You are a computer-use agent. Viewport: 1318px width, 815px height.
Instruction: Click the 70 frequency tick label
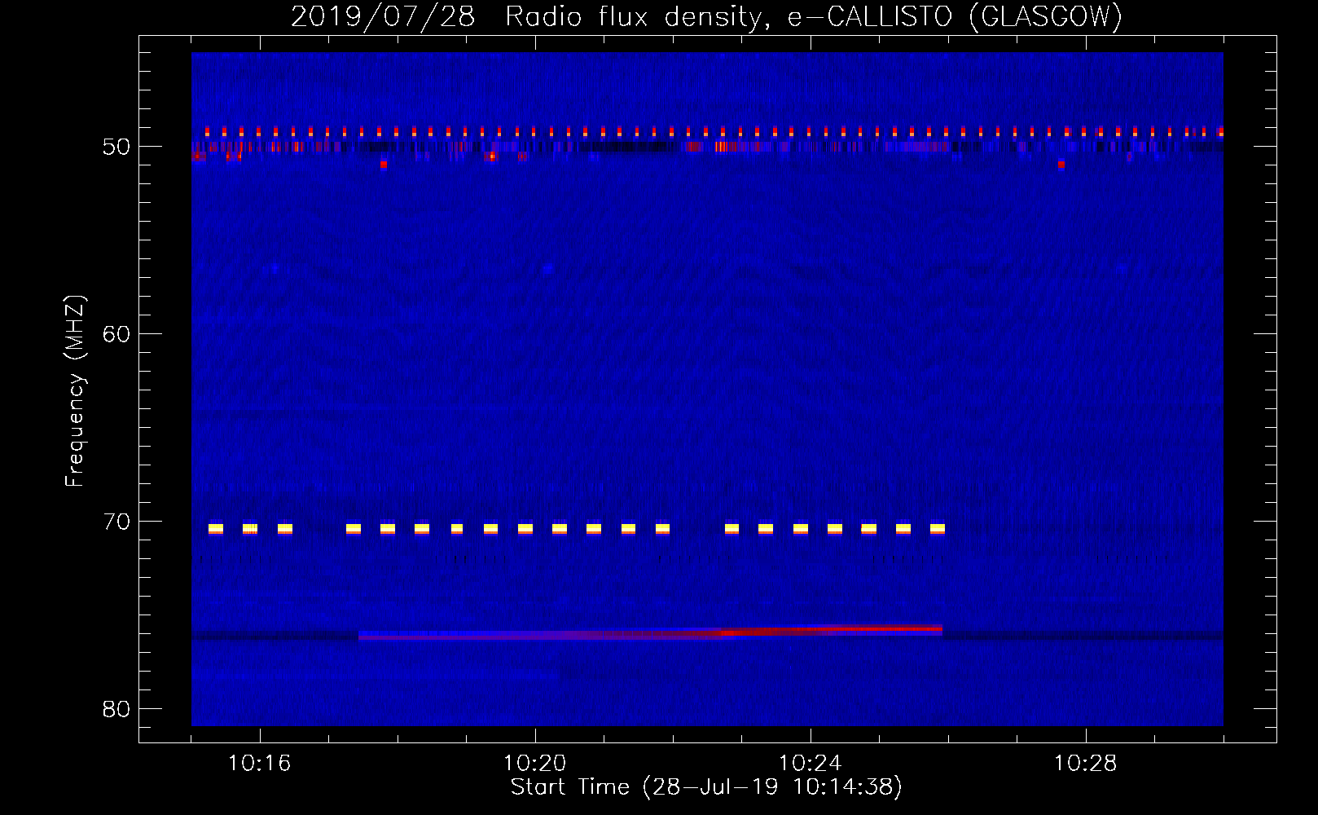point(116,522)
